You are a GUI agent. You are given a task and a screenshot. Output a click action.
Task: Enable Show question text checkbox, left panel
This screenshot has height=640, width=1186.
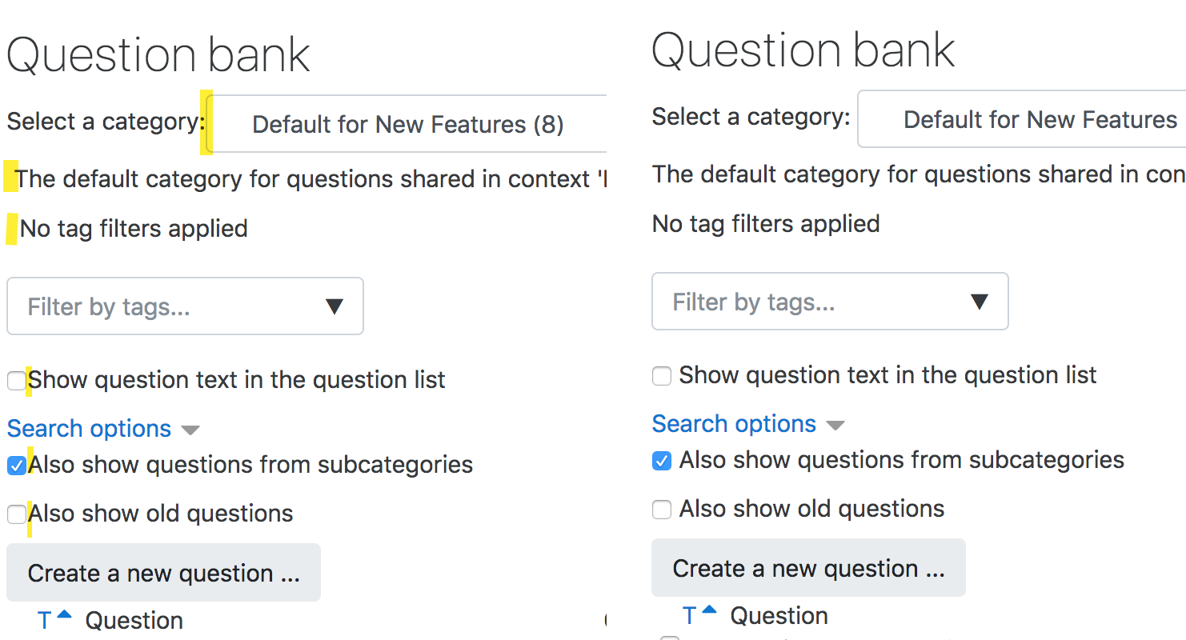point(16,381)
